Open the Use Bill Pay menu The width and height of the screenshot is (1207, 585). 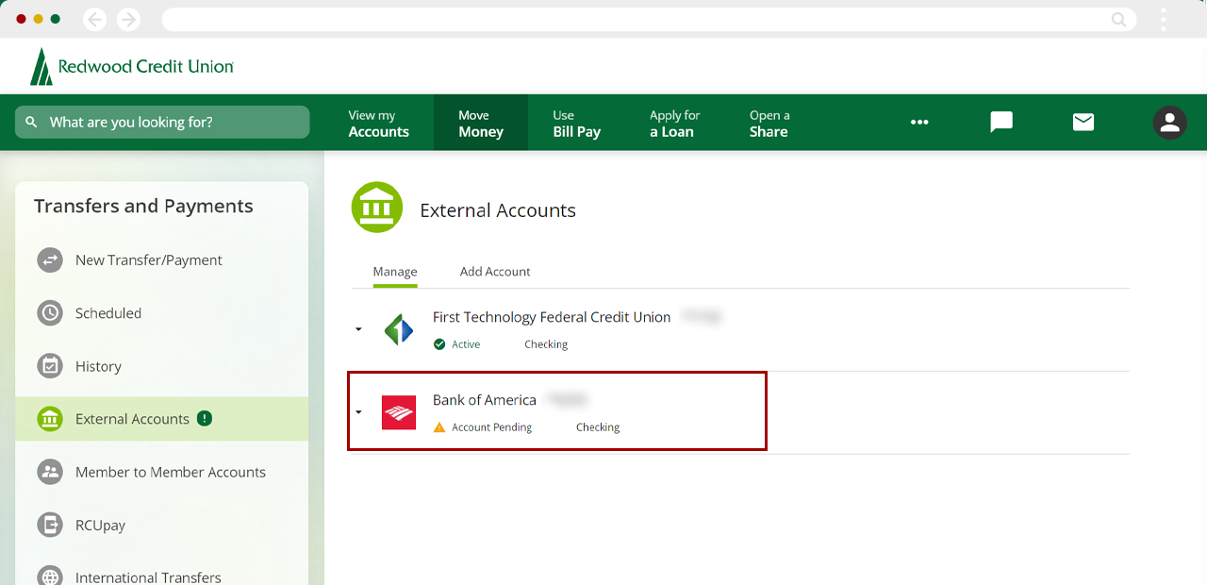pos(576,123)
